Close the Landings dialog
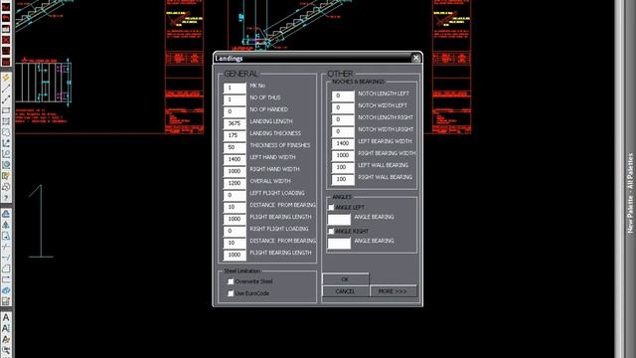The image size is (636, 358). click(415, 58)
